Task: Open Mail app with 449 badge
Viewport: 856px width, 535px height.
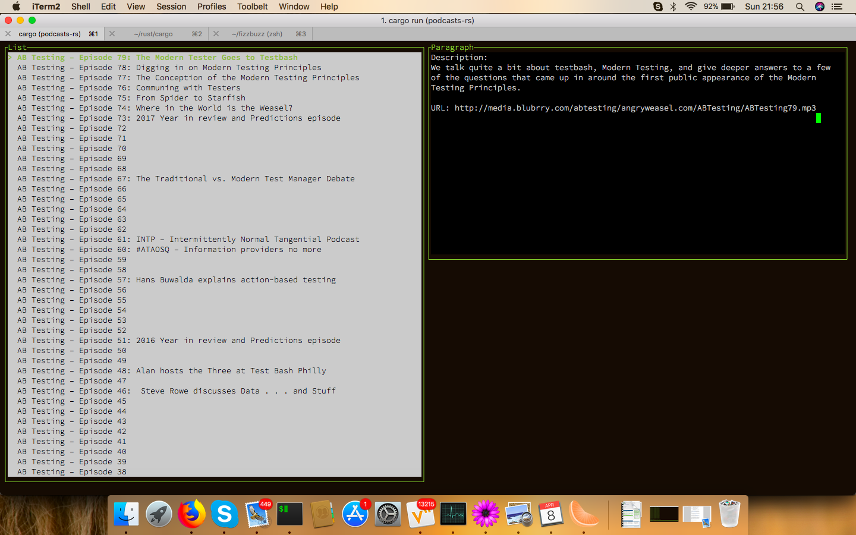Action: coord(257,514)
